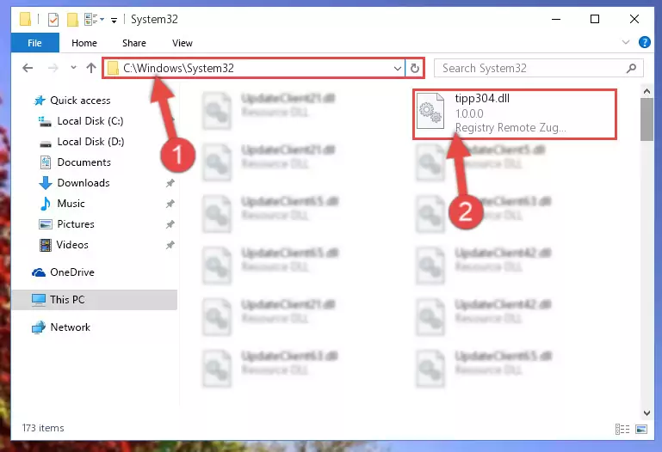Click New Folder quick access toolbar icon
Screen dimensions: 662x452
point(72,20)
